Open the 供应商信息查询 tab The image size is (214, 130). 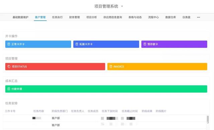pos(113,17)
